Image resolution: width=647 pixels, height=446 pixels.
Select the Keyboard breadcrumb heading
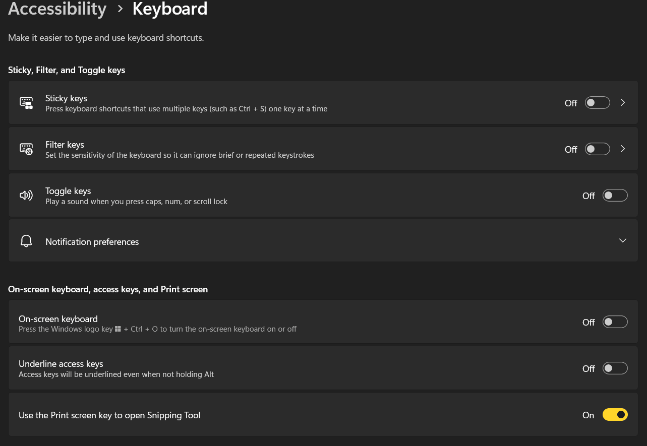(169, 9)
